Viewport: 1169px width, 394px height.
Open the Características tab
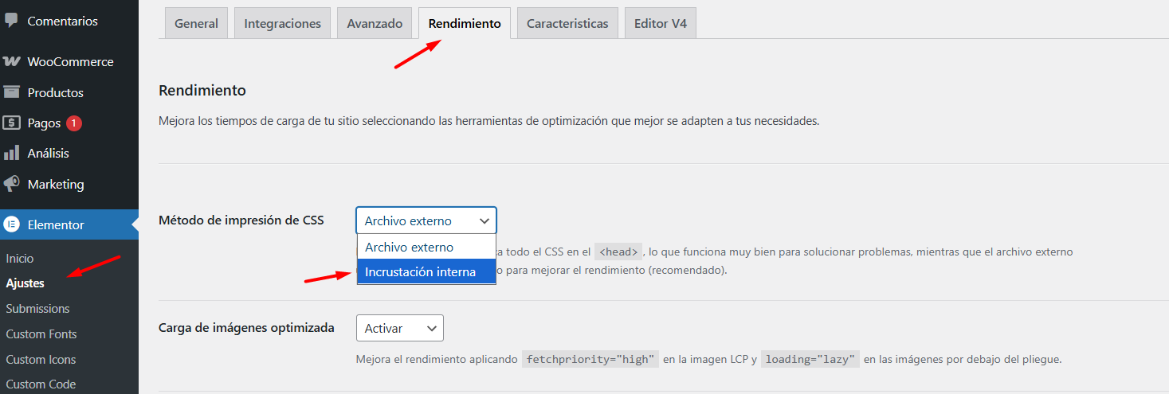tap(567, 24)
